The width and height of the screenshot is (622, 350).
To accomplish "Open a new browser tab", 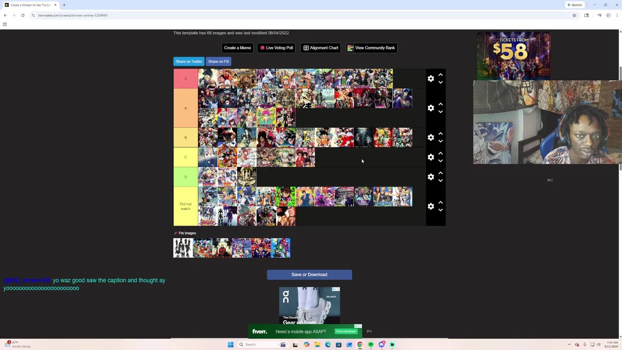I will point(64,5).
